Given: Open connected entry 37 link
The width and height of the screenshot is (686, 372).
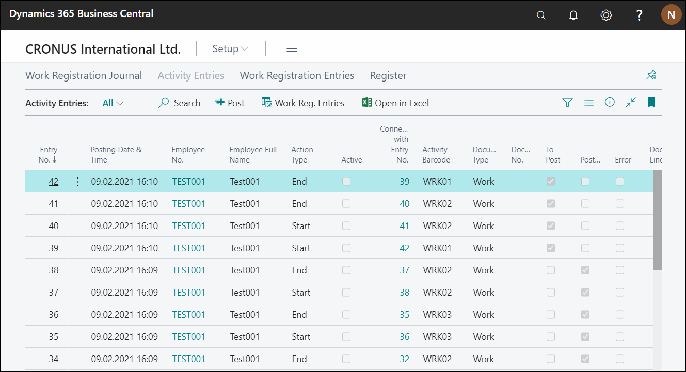Looking at the screenshot, I should 404,270.
